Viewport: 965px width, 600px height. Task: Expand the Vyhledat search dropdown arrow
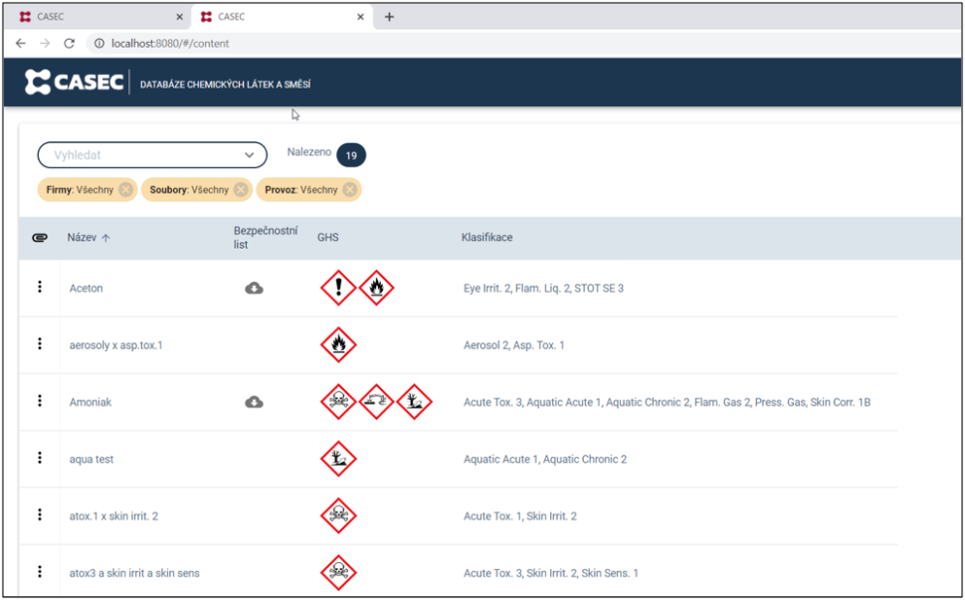(x=250, y=155)
